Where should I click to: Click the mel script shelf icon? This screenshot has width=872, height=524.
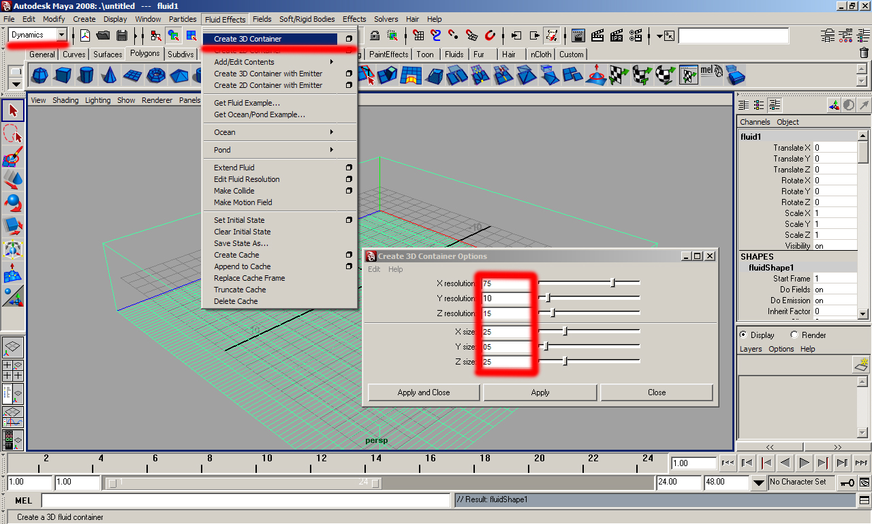pos(711,74)
